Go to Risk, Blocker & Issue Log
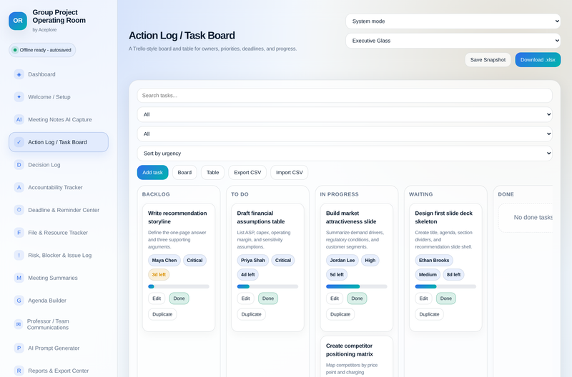This screenshot has height=377, width=572. 59,255
